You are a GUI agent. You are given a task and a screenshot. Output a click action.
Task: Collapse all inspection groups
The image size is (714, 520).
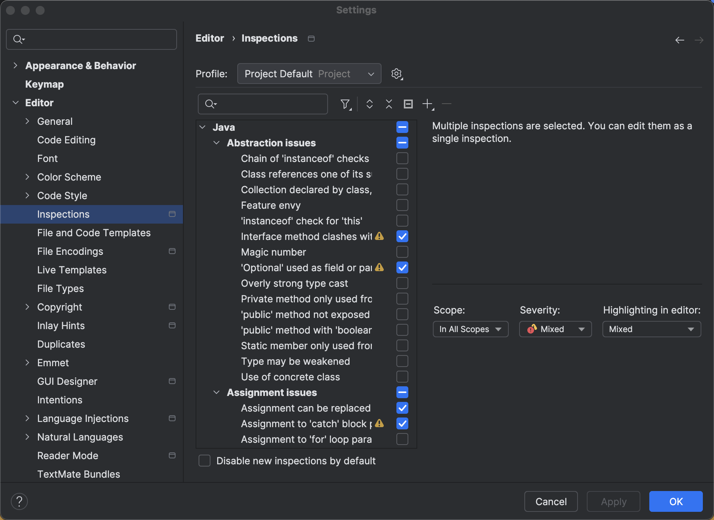click(388, 104)
